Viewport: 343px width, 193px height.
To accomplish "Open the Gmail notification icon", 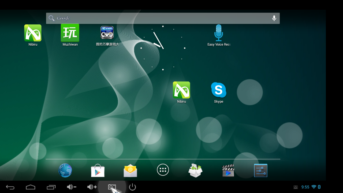I will 296,187.
